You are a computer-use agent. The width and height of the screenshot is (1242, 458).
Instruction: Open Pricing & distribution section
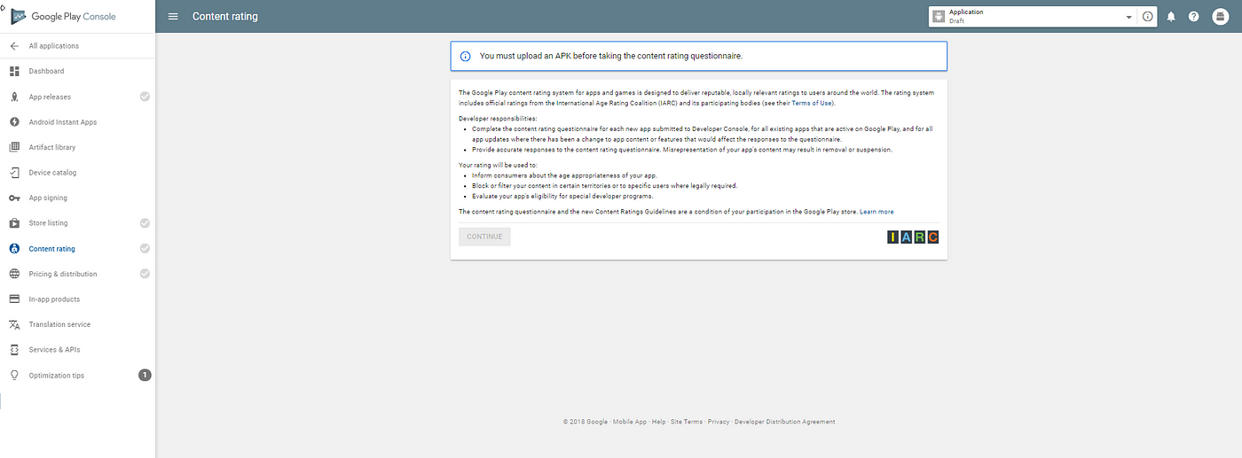pos(63,274)
